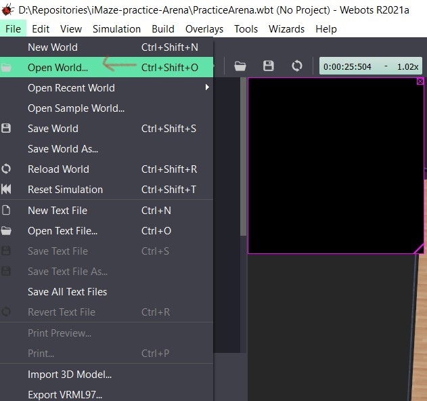Click the camera overlay resize corner handle
427x401 pixels.
(x=420, y=249)
